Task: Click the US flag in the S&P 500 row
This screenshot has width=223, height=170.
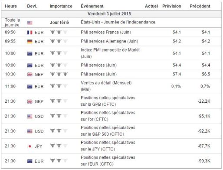Action: coord(30,131)
